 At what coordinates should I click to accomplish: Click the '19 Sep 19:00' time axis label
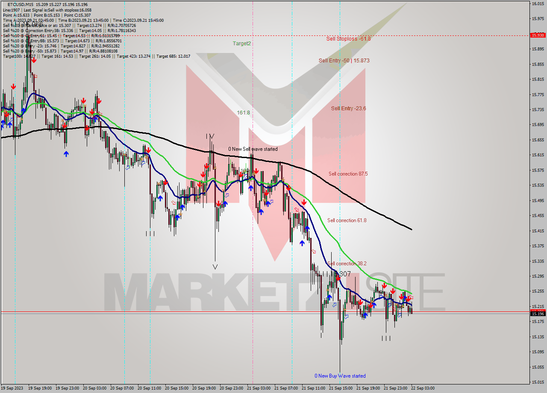[40, 388]
